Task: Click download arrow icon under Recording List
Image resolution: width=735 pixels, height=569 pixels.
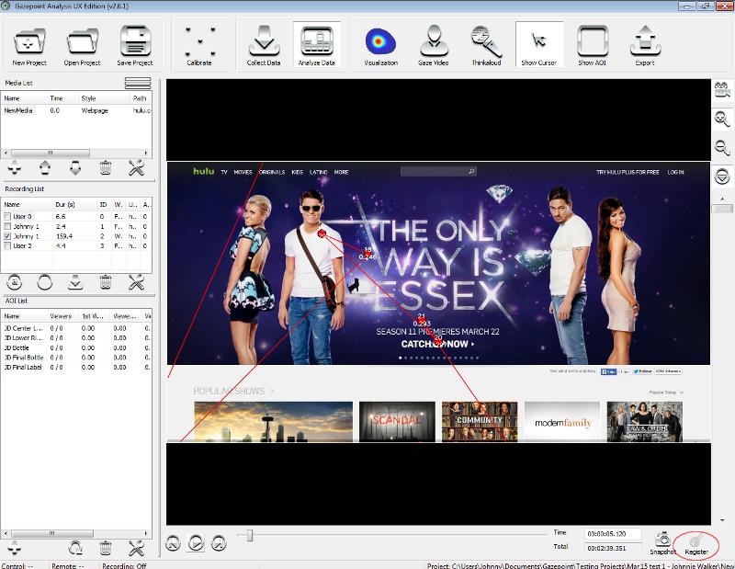Action: point(75,282)
